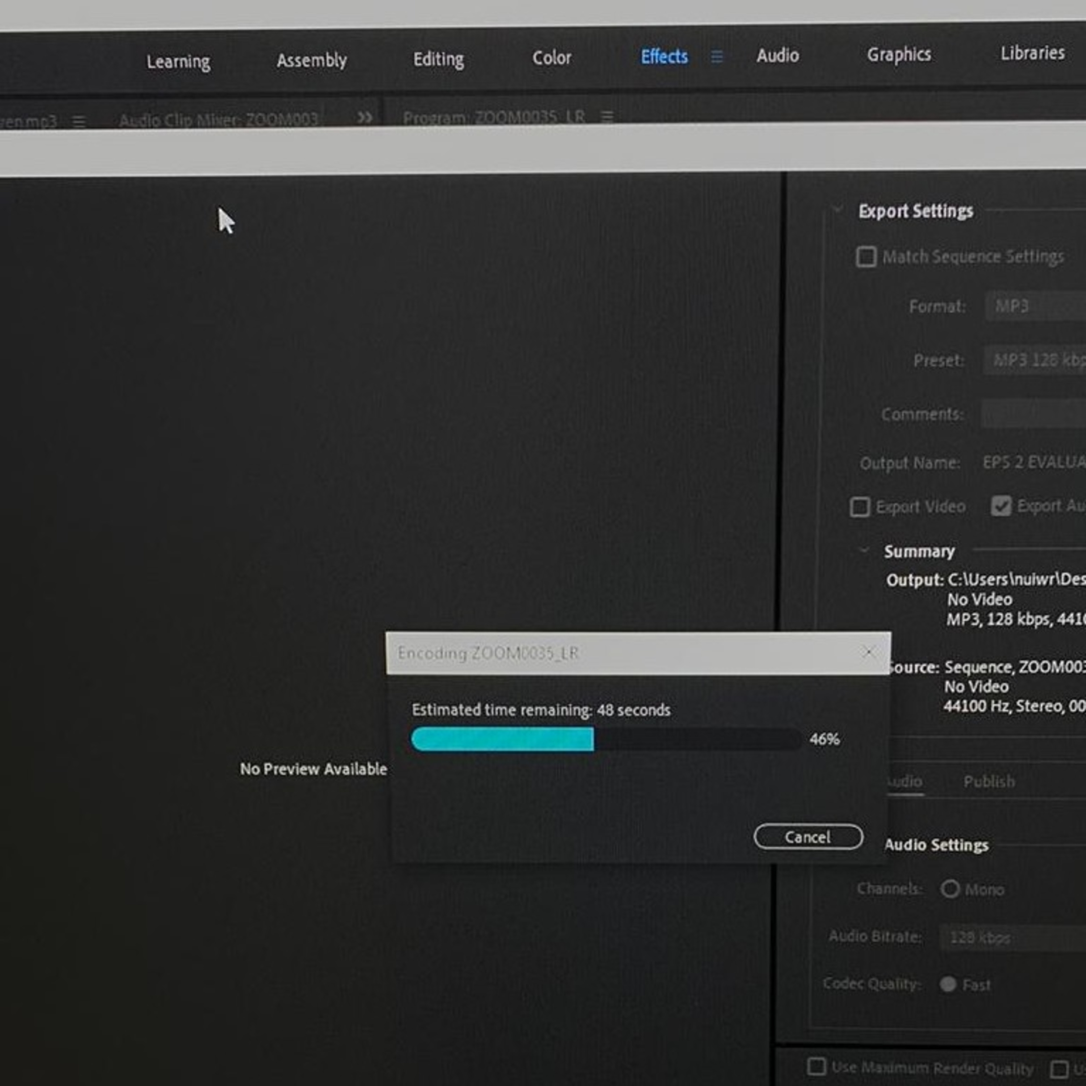Open panel menu beside the mp3 tab
Viewport: 1086px width, 1086px height.
(79, 121)
